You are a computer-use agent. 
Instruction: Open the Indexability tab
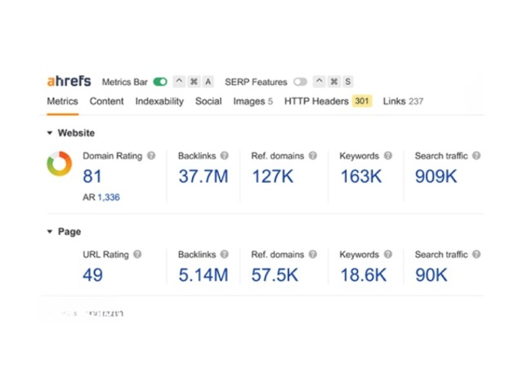159,101
